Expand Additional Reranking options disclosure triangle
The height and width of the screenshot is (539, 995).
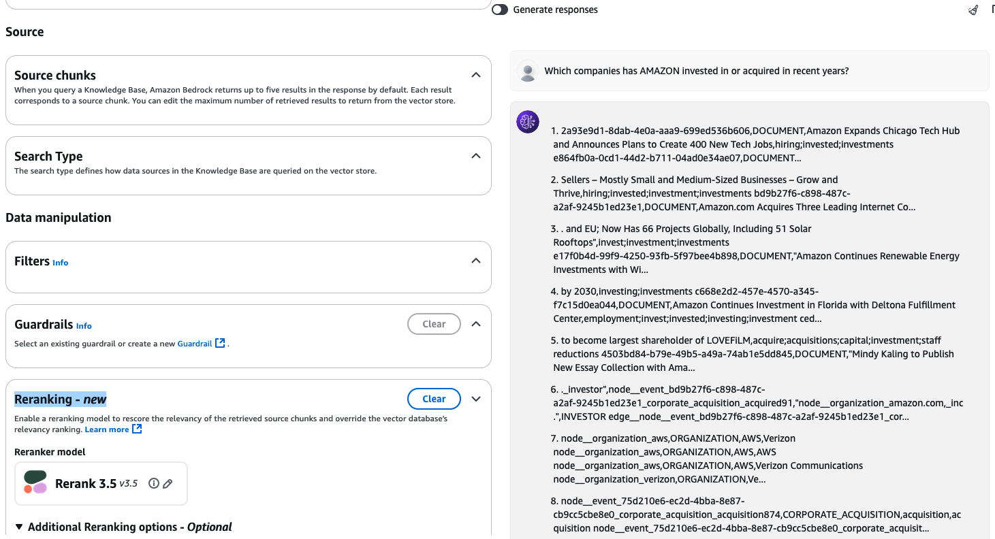(19, 527)
